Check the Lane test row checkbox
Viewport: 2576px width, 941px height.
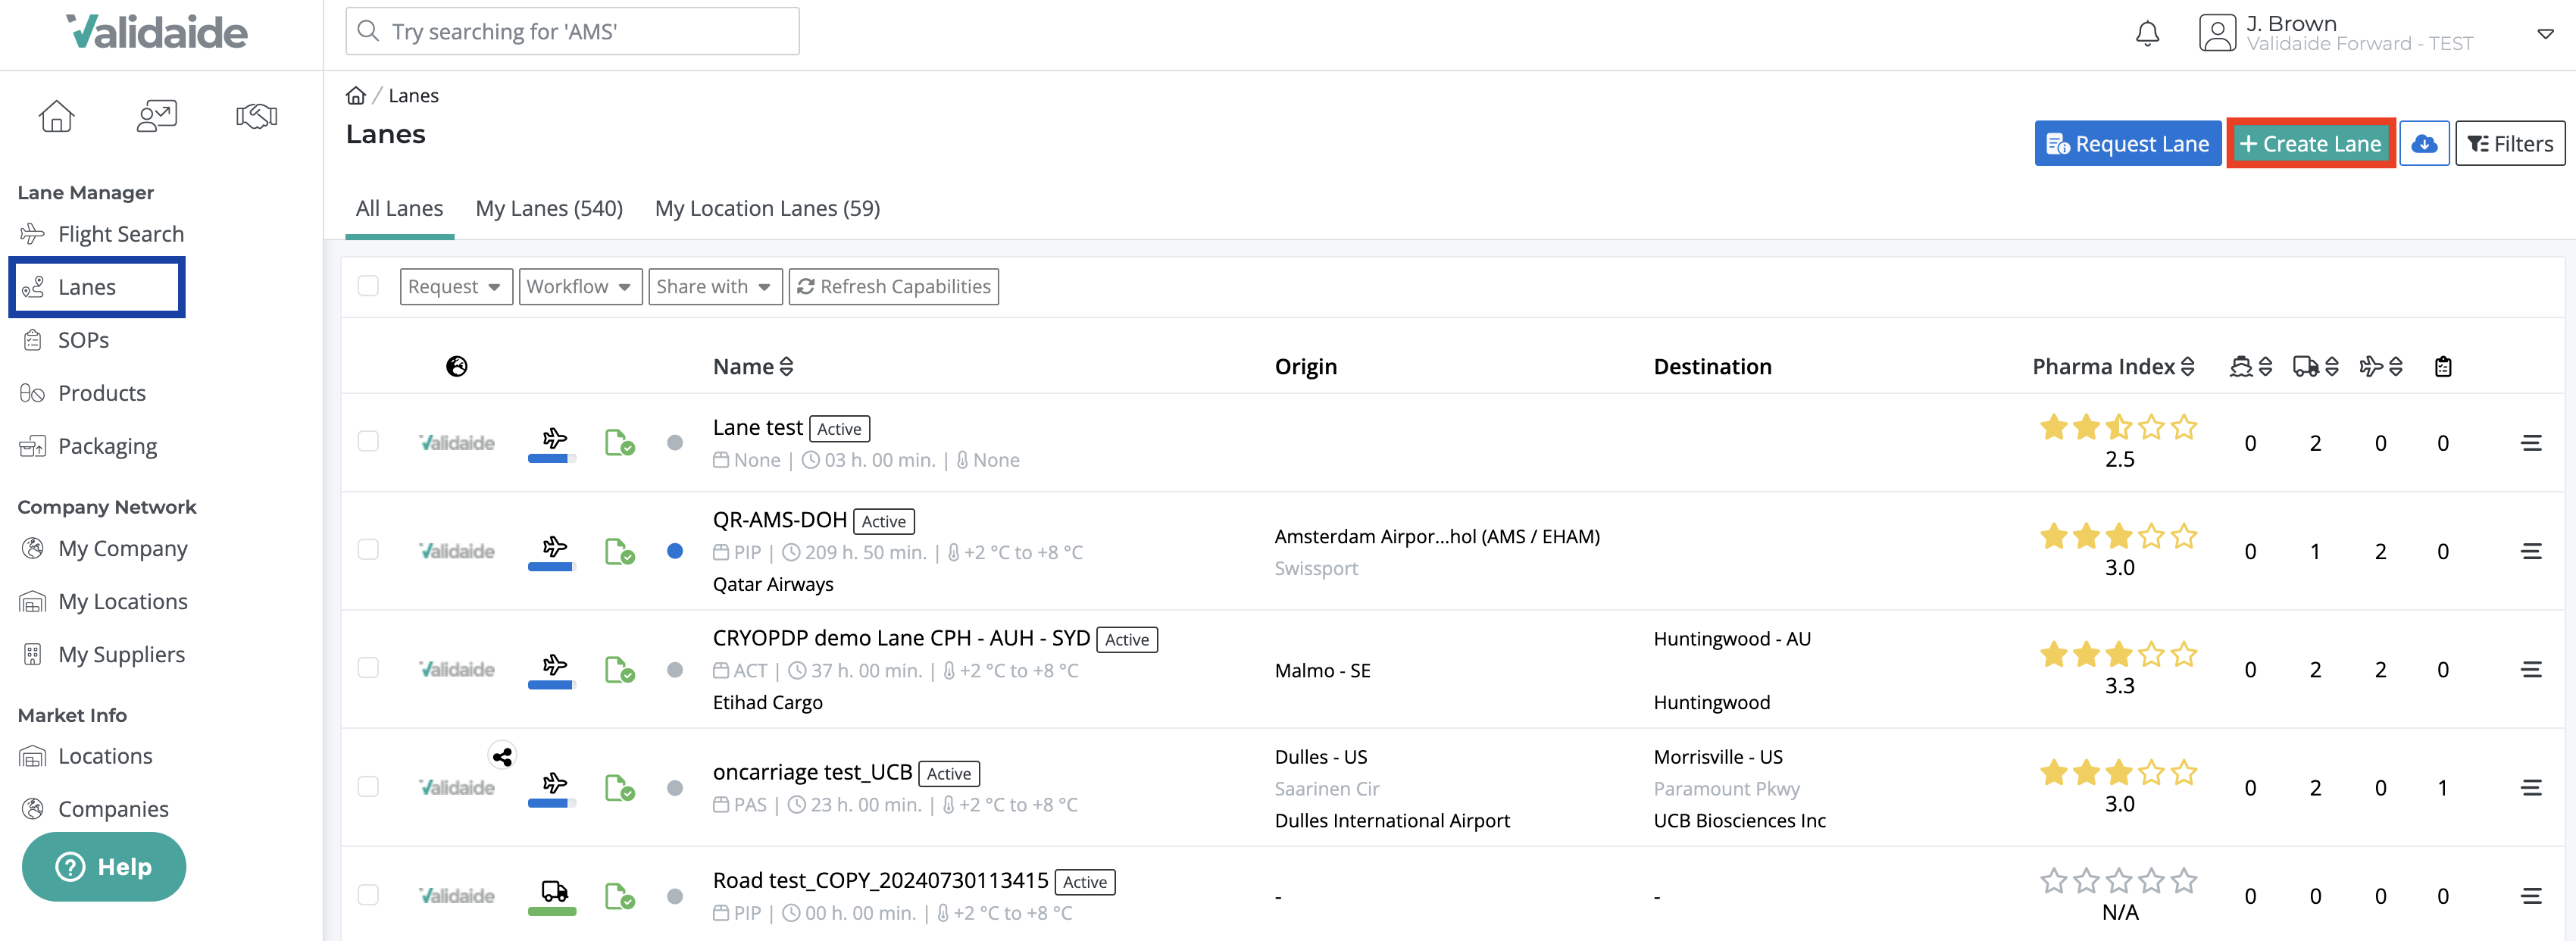point(368,442)
